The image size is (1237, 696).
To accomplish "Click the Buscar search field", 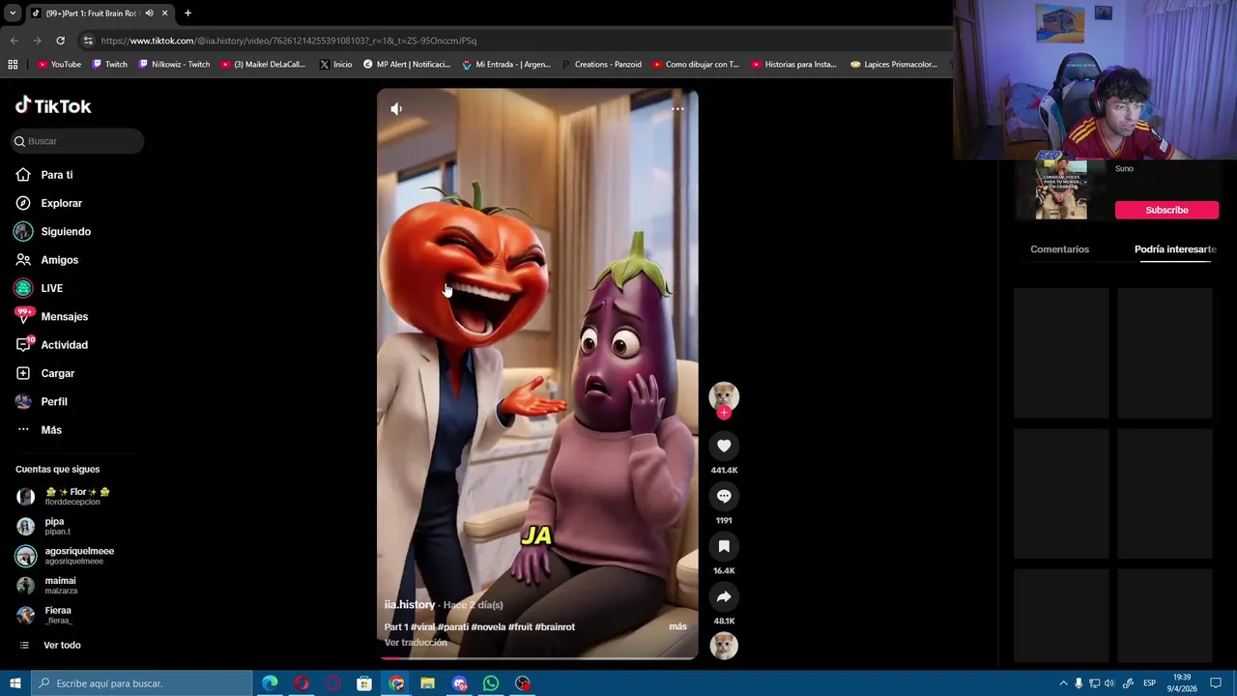I will [78, 141].
